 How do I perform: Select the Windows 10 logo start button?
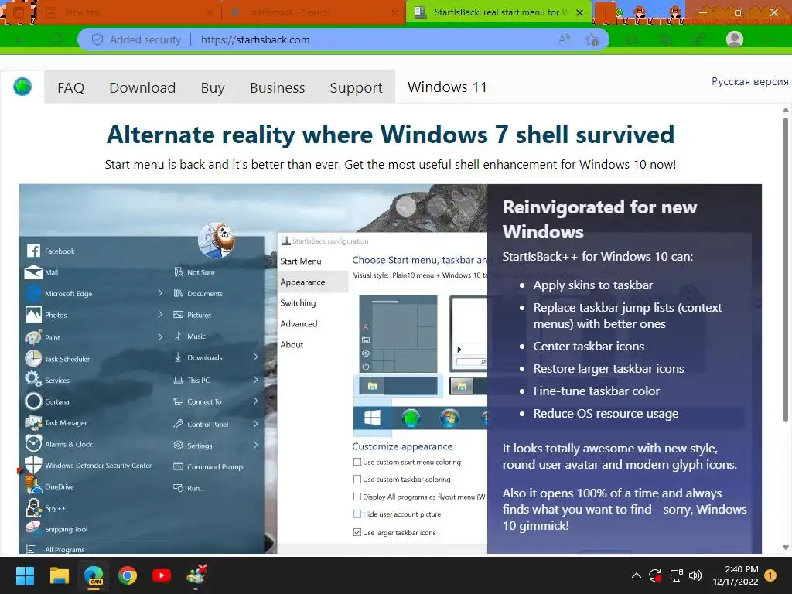pos(372,418)
